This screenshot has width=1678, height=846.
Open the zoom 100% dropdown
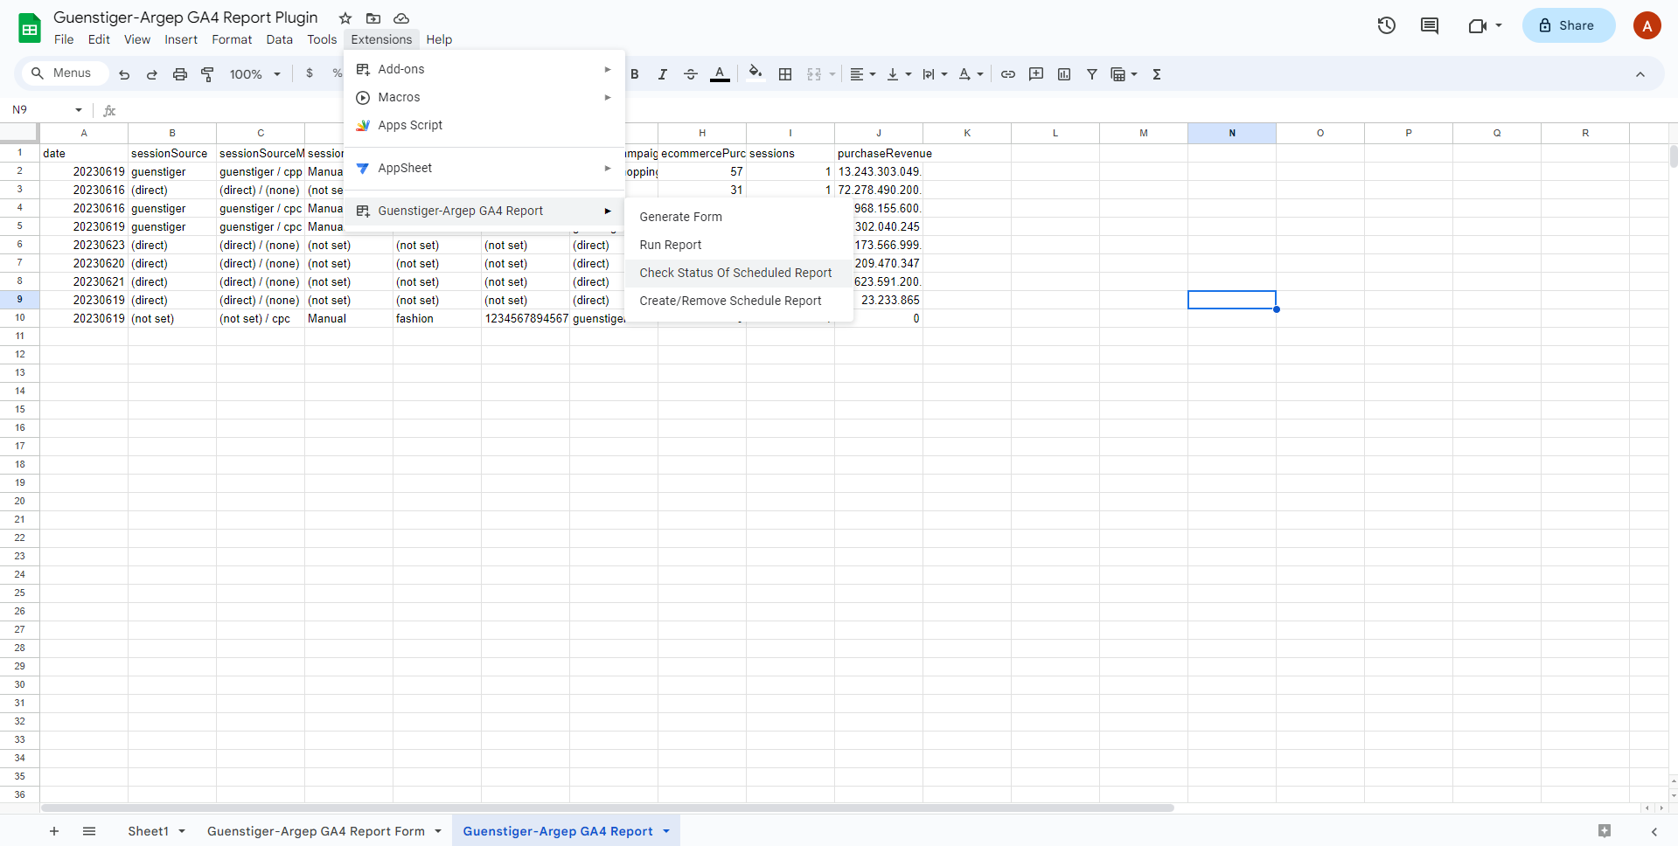click(x=254, y=74)
